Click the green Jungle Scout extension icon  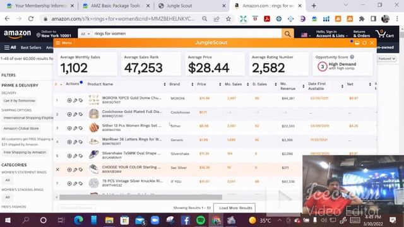[x=243, y=19]
